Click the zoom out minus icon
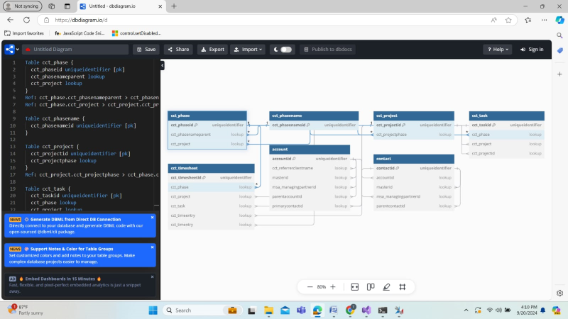Screen dimensions: 568x319 point(310,287)
